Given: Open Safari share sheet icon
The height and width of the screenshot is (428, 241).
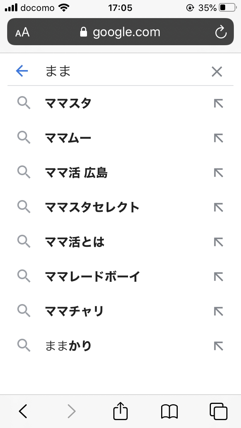Looking at the screenshot, I should 120,411.
